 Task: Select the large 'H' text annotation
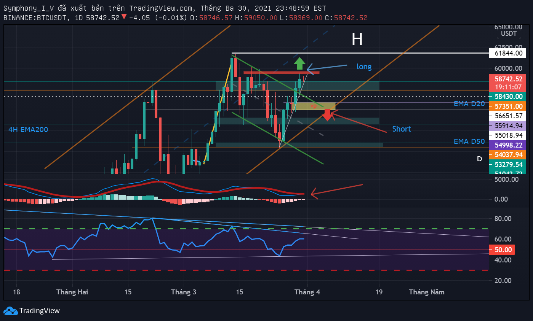click(x=357, y=39)
